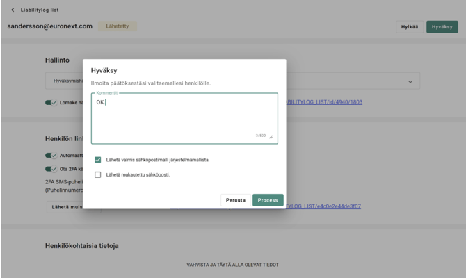This screenshot has height=278, width=466.
Task: Click the Hylkää button in header
Action: [410, 27]
